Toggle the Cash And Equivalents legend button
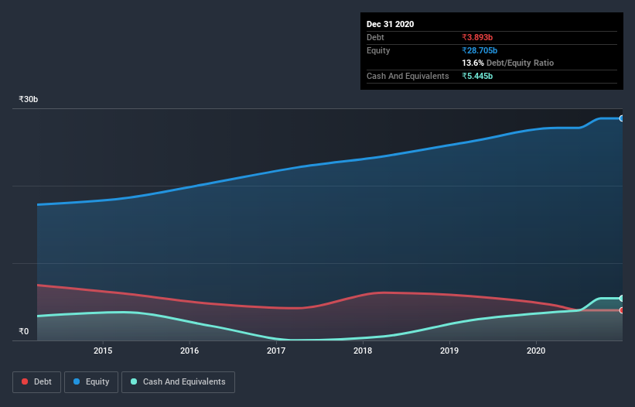 (x=178, y=382)
